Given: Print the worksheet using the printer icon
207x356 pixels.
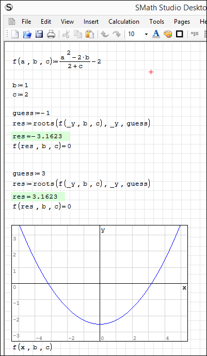Looking at the screenshot, I should click(x=51, y=34).
